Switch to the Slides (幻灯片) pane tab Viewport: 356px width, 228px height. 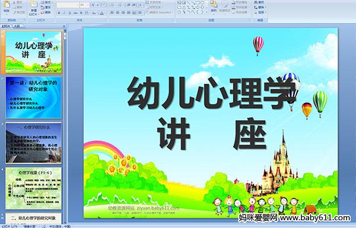coord(6,26)
